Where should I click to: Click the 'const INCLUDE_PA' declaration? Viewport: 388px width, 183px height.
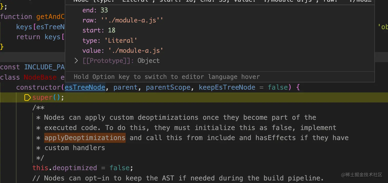pos(32,67)
